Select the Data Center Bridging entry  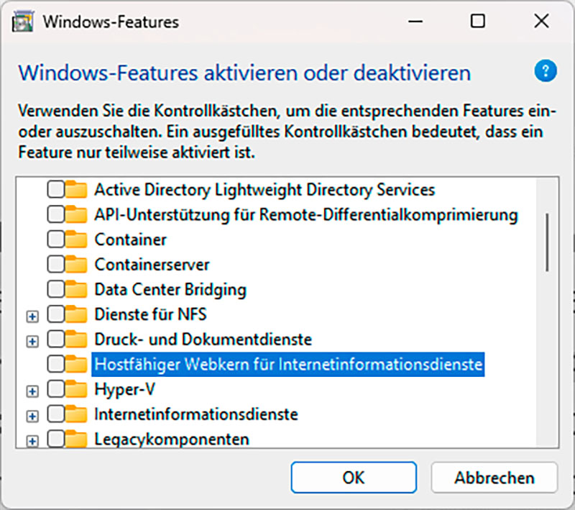pyautogui.click(x=172, y=289)
